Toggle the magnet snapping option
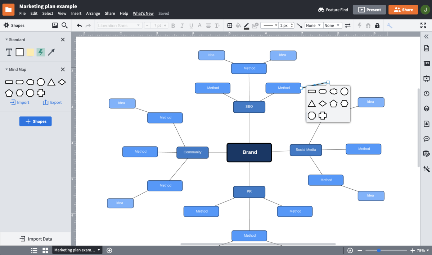432x255 pixels. click(x=368, y=25)
